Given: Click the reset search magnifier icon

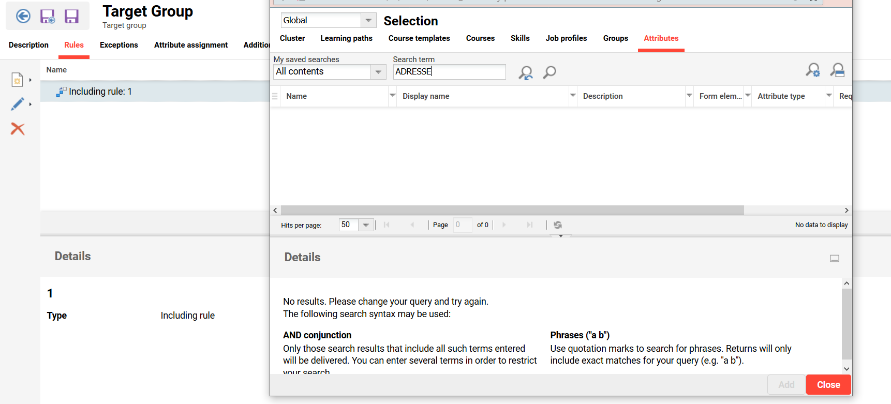Looking at the screenshot, I should (526, 72).
